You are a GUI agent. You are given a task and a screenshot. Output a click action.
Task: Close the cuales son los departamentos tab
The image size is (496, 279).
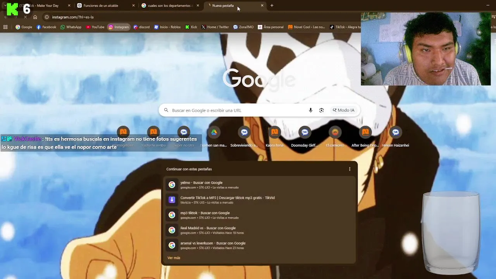[198, 5]
